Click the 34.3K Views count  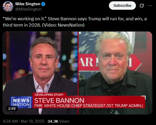click(x=58, y=121)
